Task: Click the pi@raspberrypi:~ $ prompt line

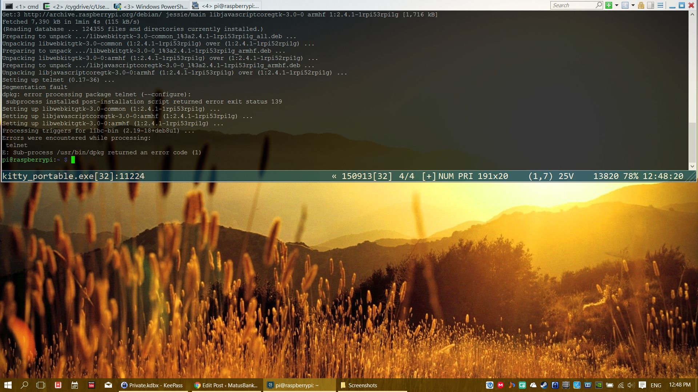Action: 35,160
